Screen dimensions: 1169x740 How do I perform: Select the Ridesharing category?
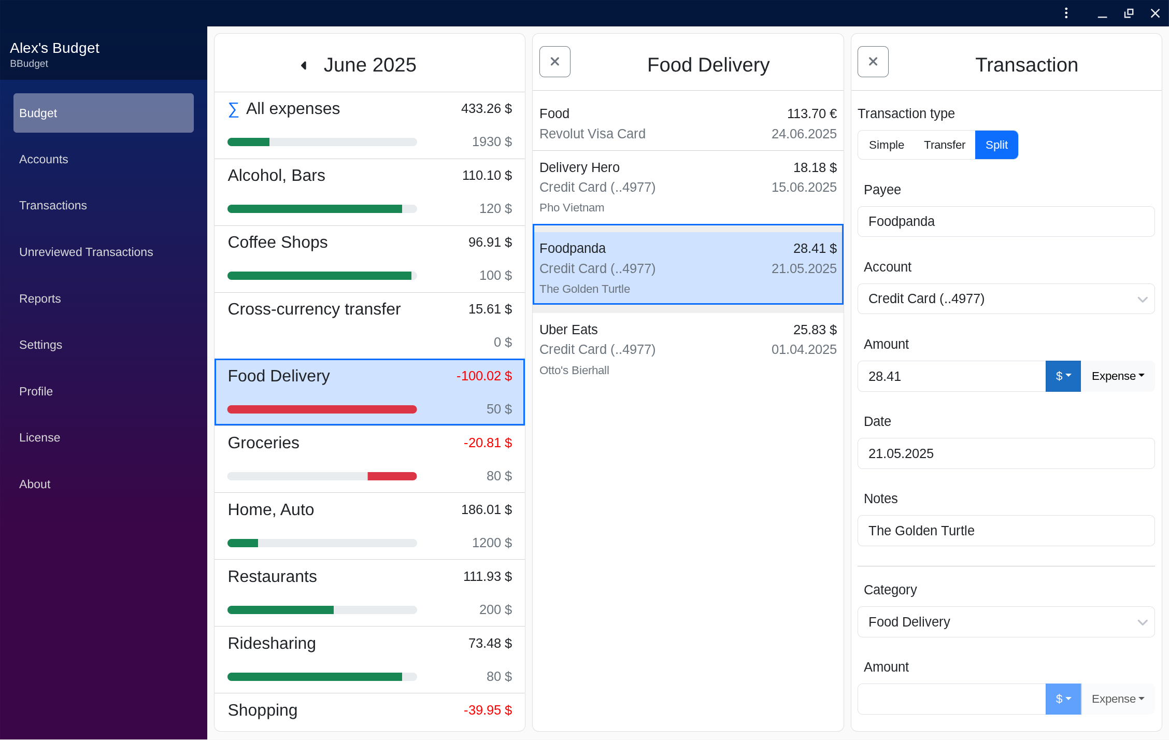pyautogui.click(x=369, y=660)
